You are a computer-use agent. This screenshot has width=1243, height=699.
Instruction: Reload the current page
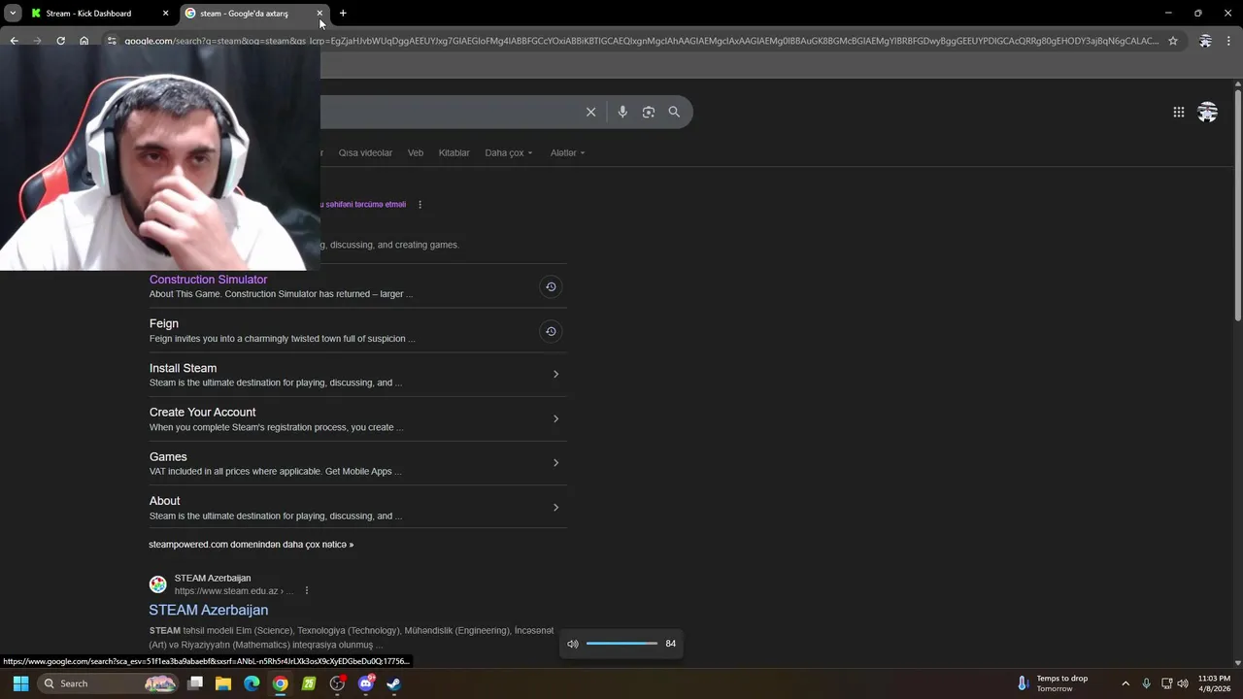click(x=60, y=41)
